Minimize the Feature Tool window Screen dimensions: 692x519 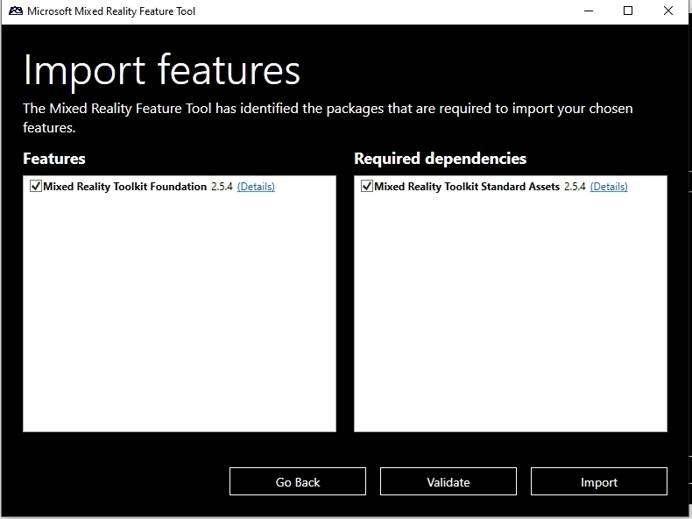coord(589,11)
